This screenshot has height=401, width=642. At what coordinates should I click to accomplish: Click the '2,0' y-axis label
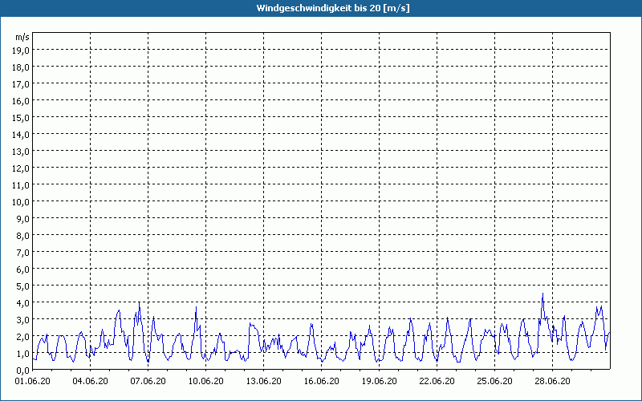(22, 337)
